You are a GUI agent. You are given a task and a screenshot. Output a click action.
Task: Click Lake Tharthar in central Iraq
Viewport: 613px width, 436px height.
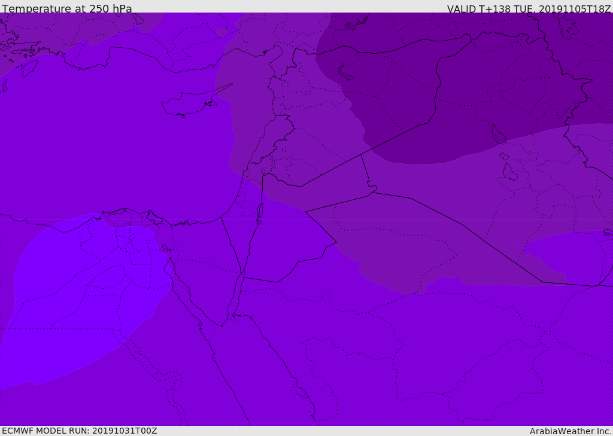click(498, 135)
